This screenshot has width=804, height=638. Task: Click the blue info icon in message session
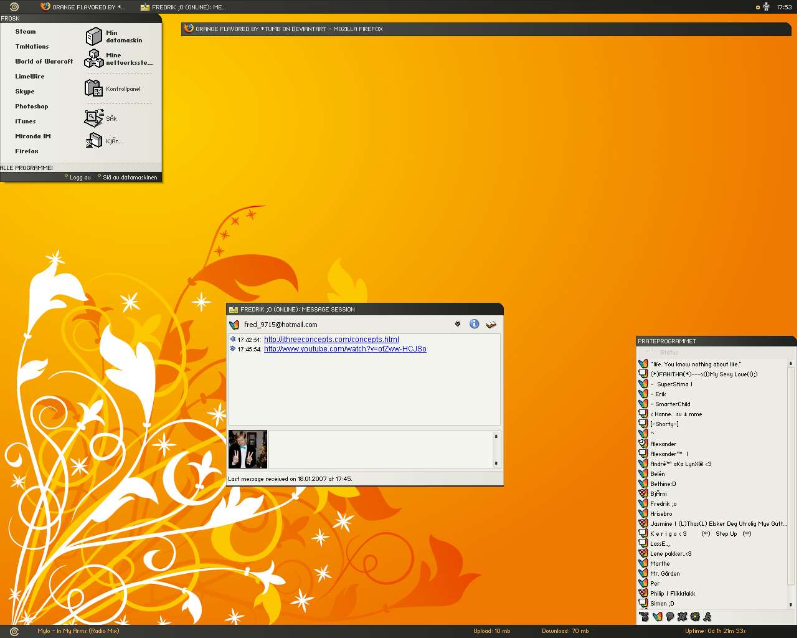[474, 324]
